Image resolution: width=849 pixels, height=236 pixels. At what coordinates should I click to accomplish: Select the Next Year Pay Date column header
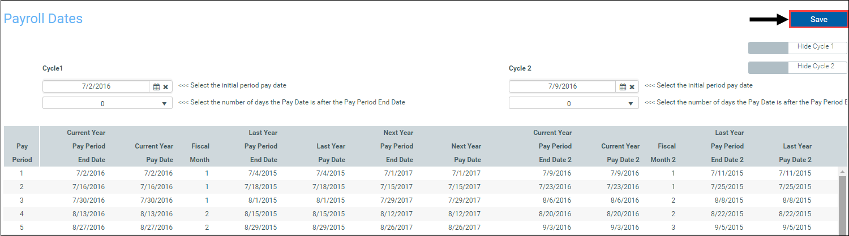(x=466, y=153)
